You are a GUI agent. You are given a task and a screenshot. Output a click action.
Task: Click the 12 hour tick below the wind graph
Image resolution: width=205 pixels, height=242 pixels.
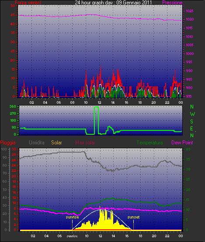99,102
